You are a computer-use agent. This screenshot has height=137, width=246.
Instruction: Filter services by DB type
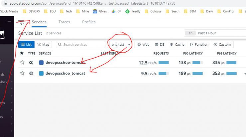click(160, 45)
